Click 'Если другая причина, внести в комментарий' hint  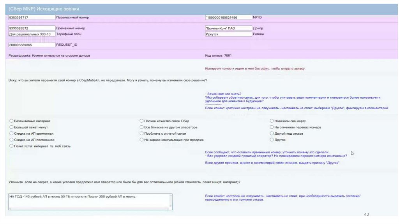[x=272, y=163]
